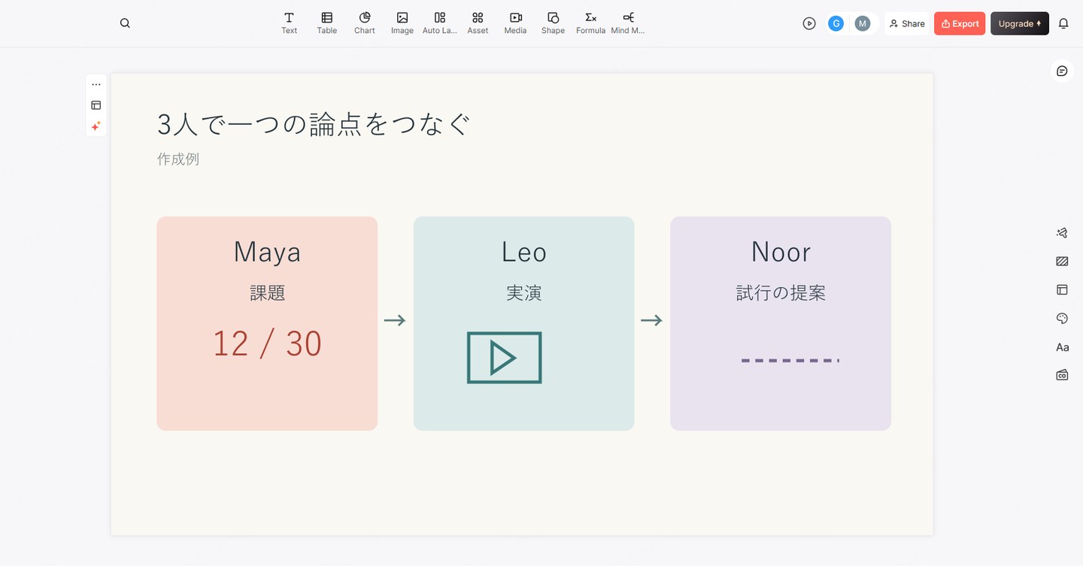Select the arrow between Maya and Leo
1083x566 pixels.
pos(395,320)
